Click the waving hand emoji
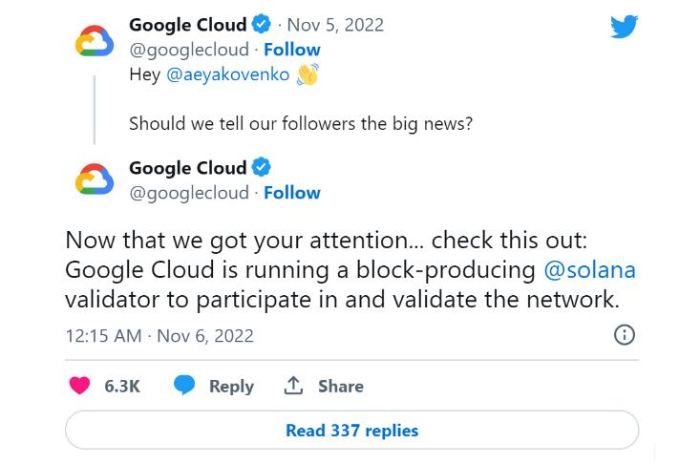This screenshot has width=700, height=464. [308, 74]
